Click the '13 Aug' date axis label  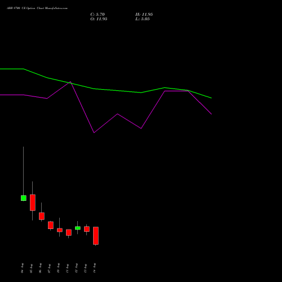pos(86,268)
